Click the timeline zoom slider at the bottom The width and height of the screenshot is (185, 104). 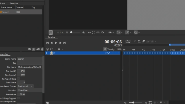pyautogui.click(x=133, y=102)
